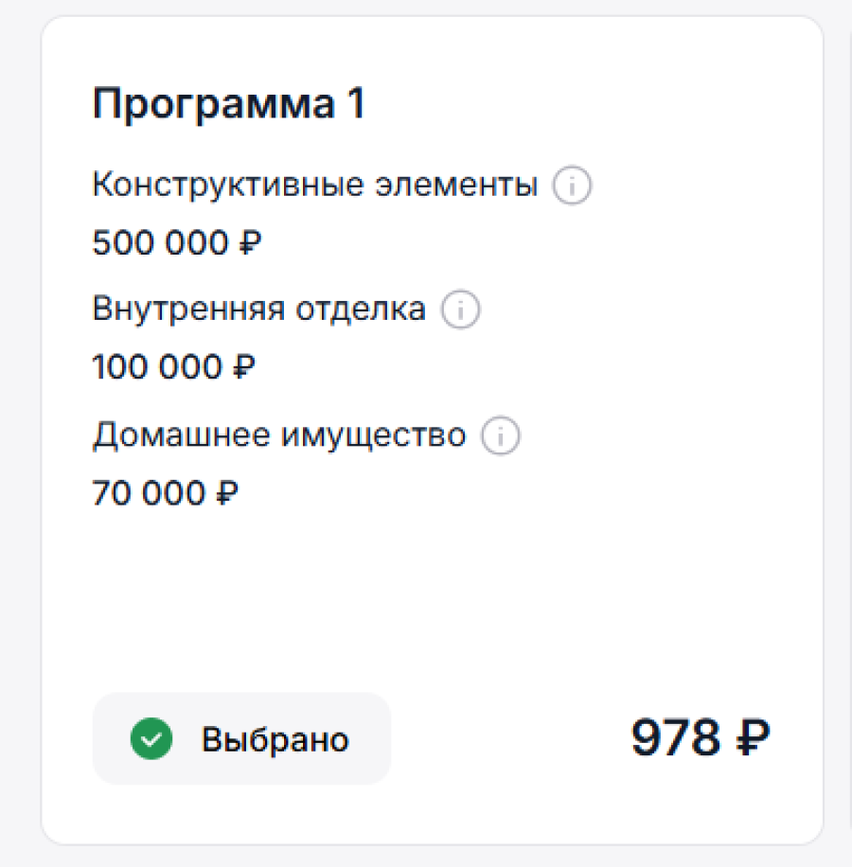
Task: Select the checkmark badge on the selection button
Action: tap(151, 739)
